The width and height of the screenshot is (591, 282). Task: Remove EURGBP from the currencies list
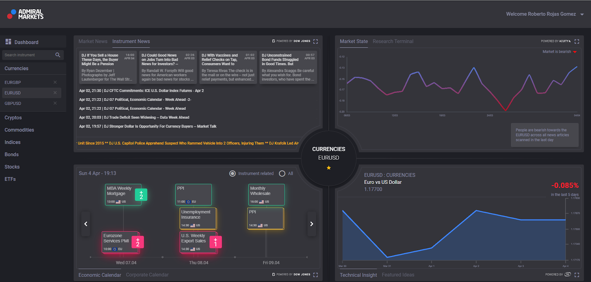pyautogui.click(x=55, y=82)
